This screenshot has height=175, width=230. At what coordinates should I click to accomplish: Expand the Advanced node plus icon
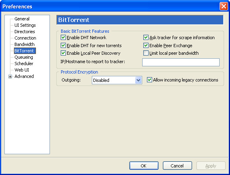pos(10,76)
